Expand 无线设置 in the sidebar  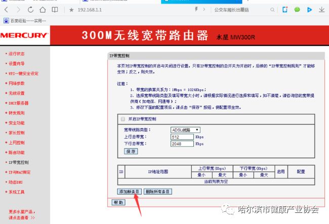coord(16,93)
